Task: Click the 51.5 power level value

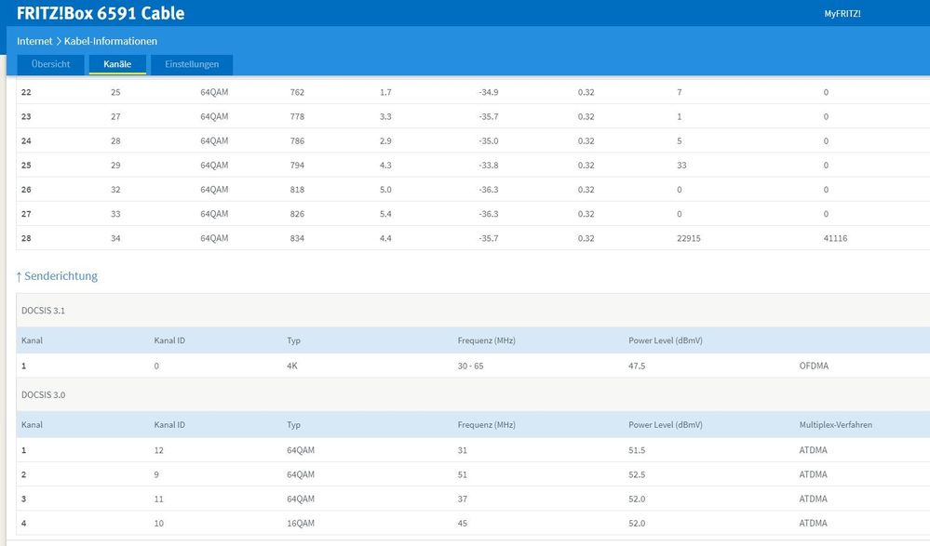Action: tap(637, 450)
